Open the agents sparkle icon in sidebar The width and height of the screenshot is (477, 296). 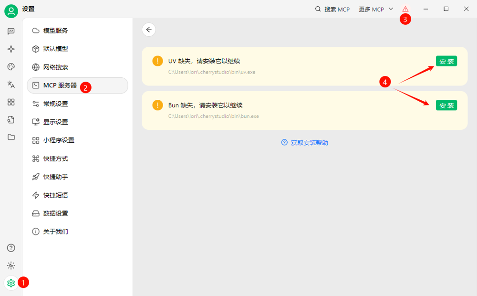tap(11, 49)
